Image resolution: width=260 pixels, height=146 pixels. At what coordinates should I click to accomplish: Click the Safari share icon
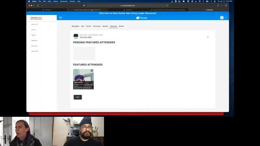coord(218,5)
